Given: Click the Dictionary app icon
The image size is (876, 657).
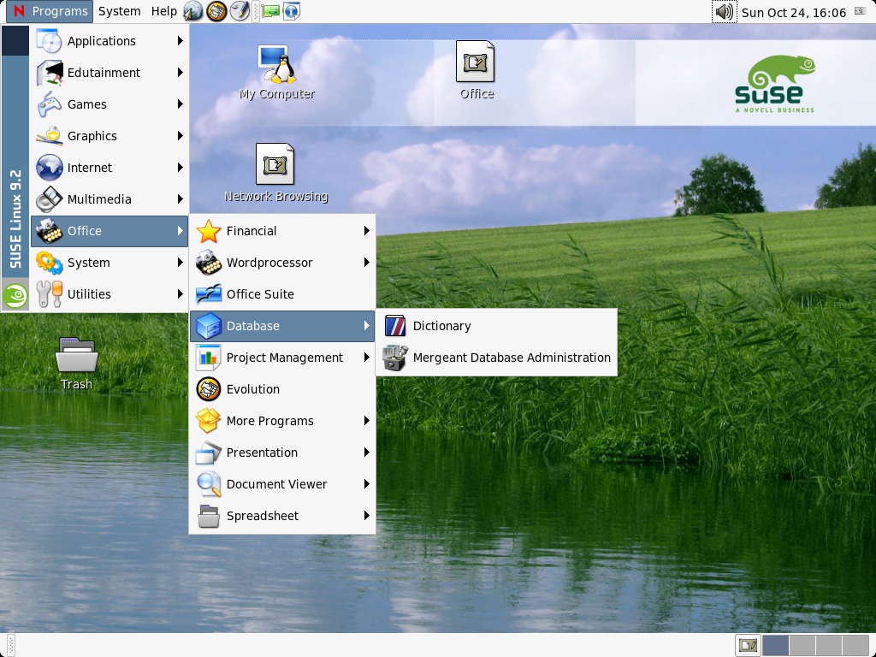Looking at the screenshot, I should [x=395, y=326].
